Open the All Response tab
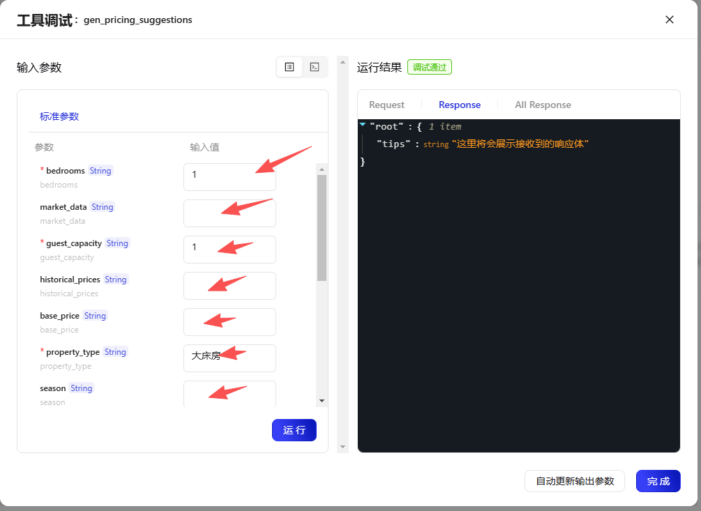This screenshot has width=701, height=511. click(543, 105)
